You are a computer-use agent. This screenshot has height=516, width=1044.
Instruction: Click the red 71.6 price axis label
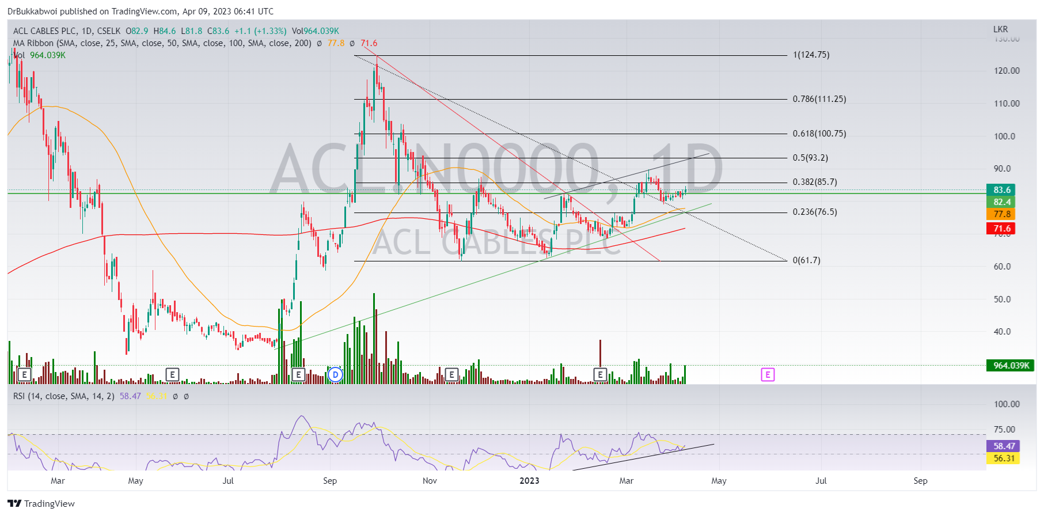tap(1001, 229)
